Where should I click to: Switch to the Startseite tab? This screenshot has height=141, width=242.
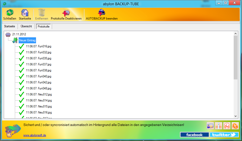[10, 26]
